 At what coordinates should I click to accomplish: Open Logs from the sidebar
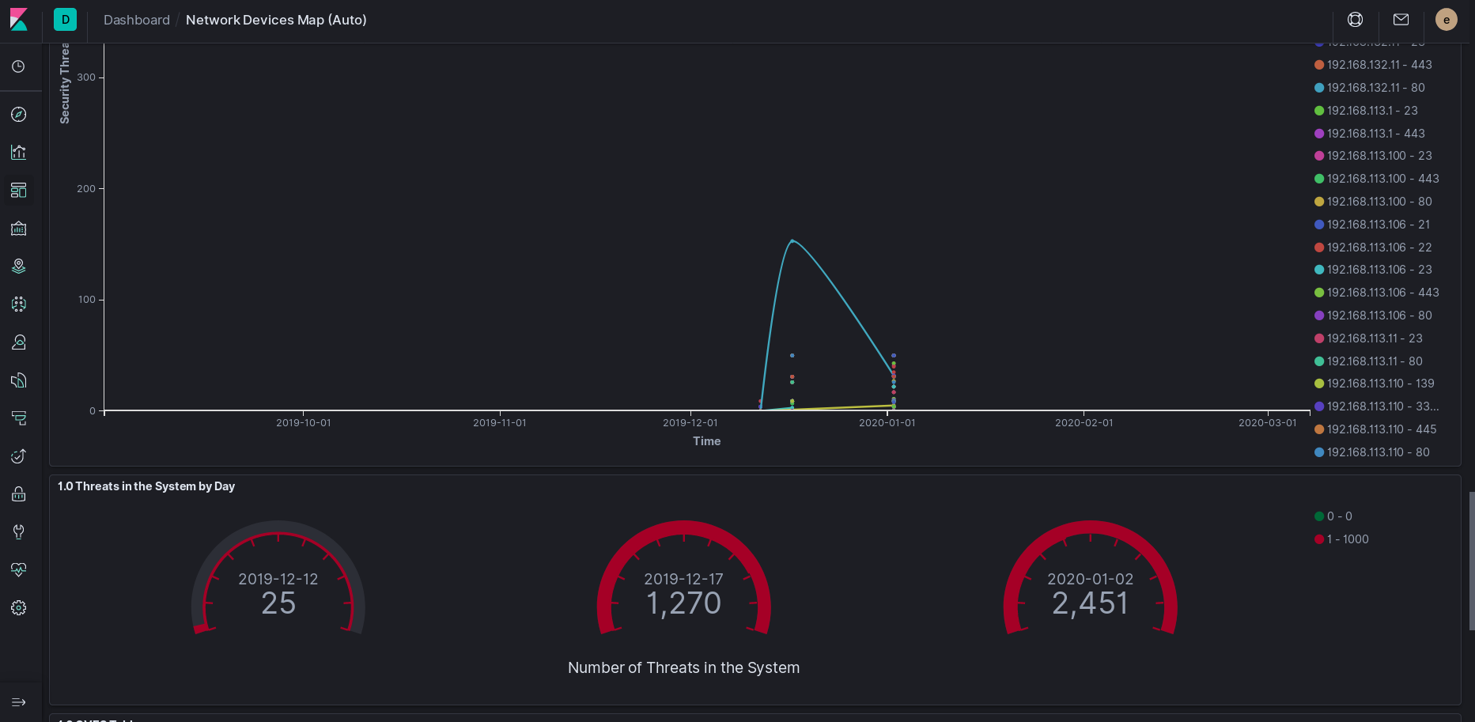click(19, 380)
